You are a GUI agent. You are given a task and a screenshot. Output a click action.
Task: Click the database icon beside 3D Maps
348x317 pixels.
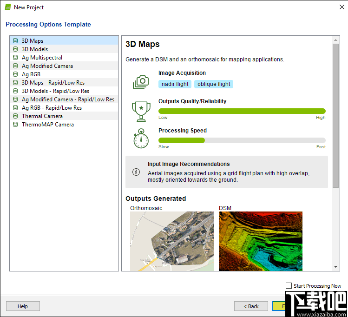point(15,41)
